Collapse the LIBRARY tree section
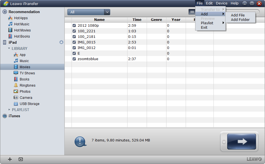The width and height of the screenshot is (265, 164). click(x=9, y=48)
